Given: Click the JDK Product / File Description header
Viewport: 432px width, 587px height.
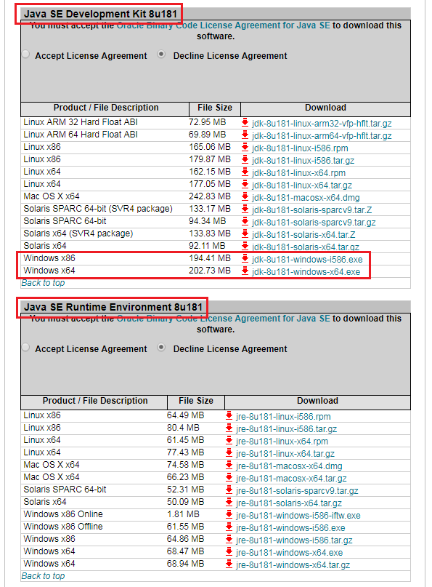Looking at the screenshot, I should (105, 108).
